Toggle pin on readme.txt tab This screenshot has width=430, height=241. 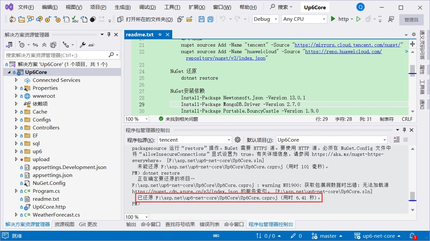tap(160, 35)
